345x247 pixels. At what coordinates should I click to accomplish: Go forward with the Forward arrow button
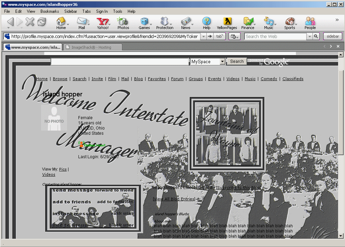coord(20,21)
